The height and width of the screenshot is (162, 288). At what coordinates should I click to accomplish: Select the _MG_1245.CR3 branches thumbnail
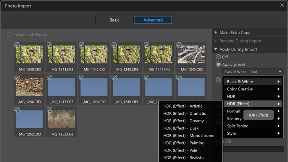191,54
